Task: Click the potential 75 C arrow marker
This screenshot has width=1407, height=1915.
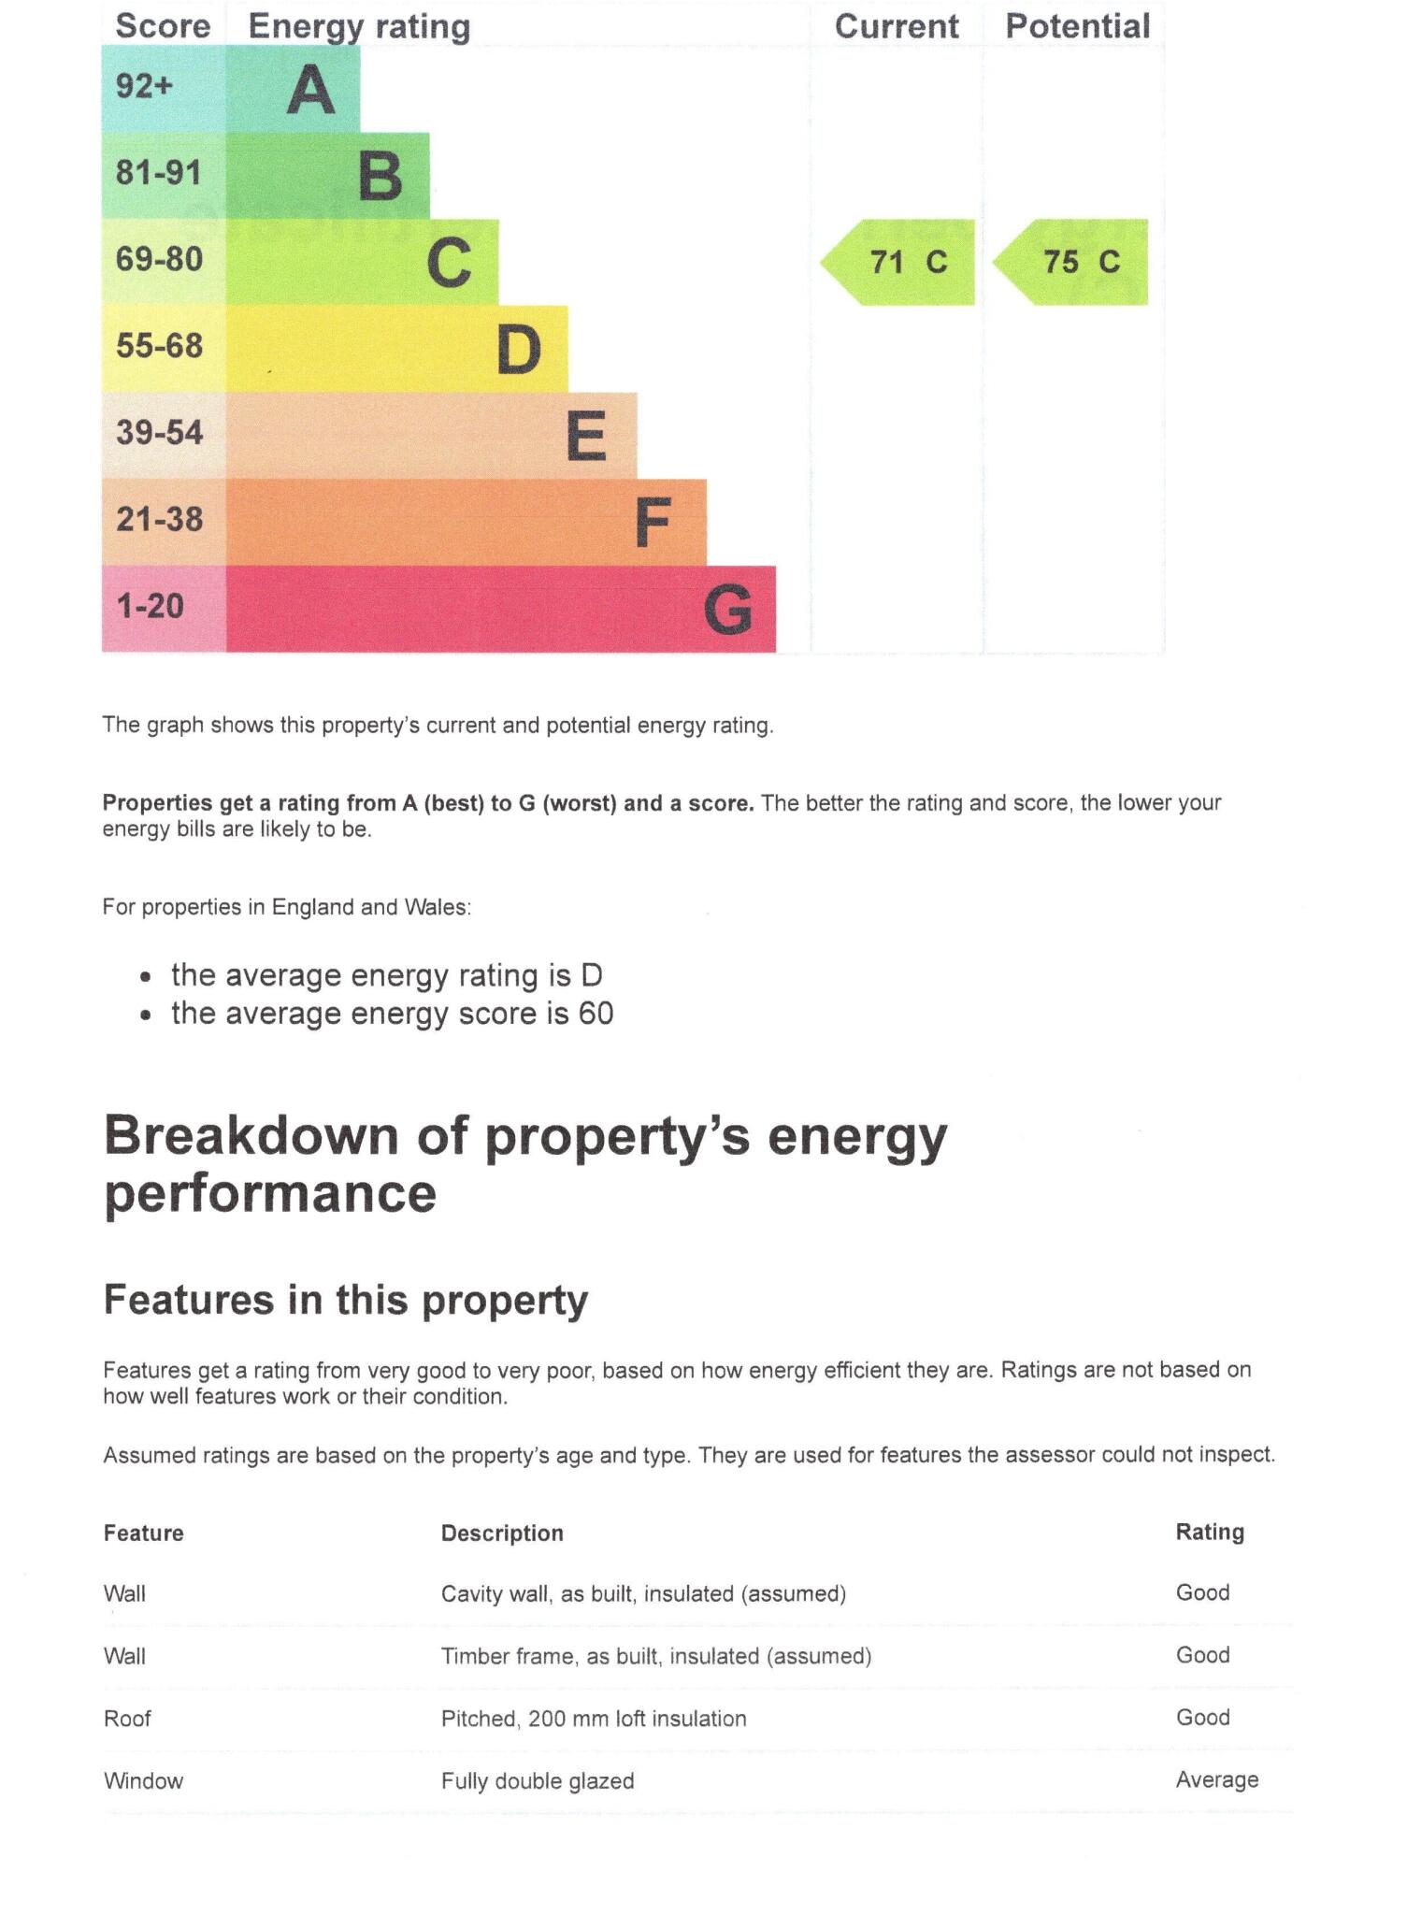Action: [x=1070, y=263]
